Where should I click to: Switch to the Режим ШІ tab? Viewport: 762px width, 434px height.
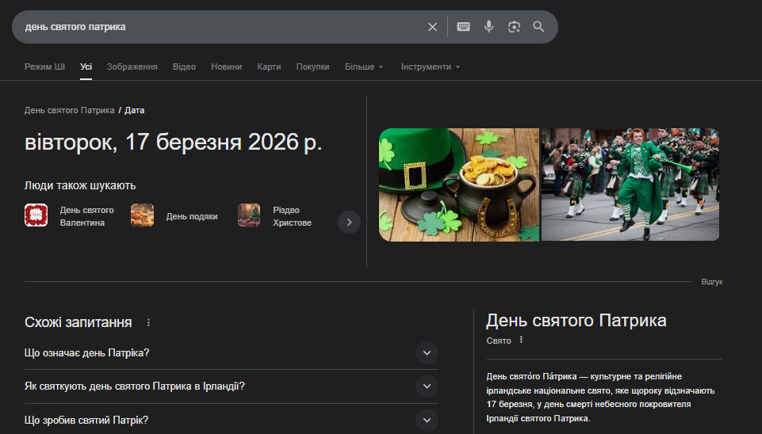pos(44,67)
